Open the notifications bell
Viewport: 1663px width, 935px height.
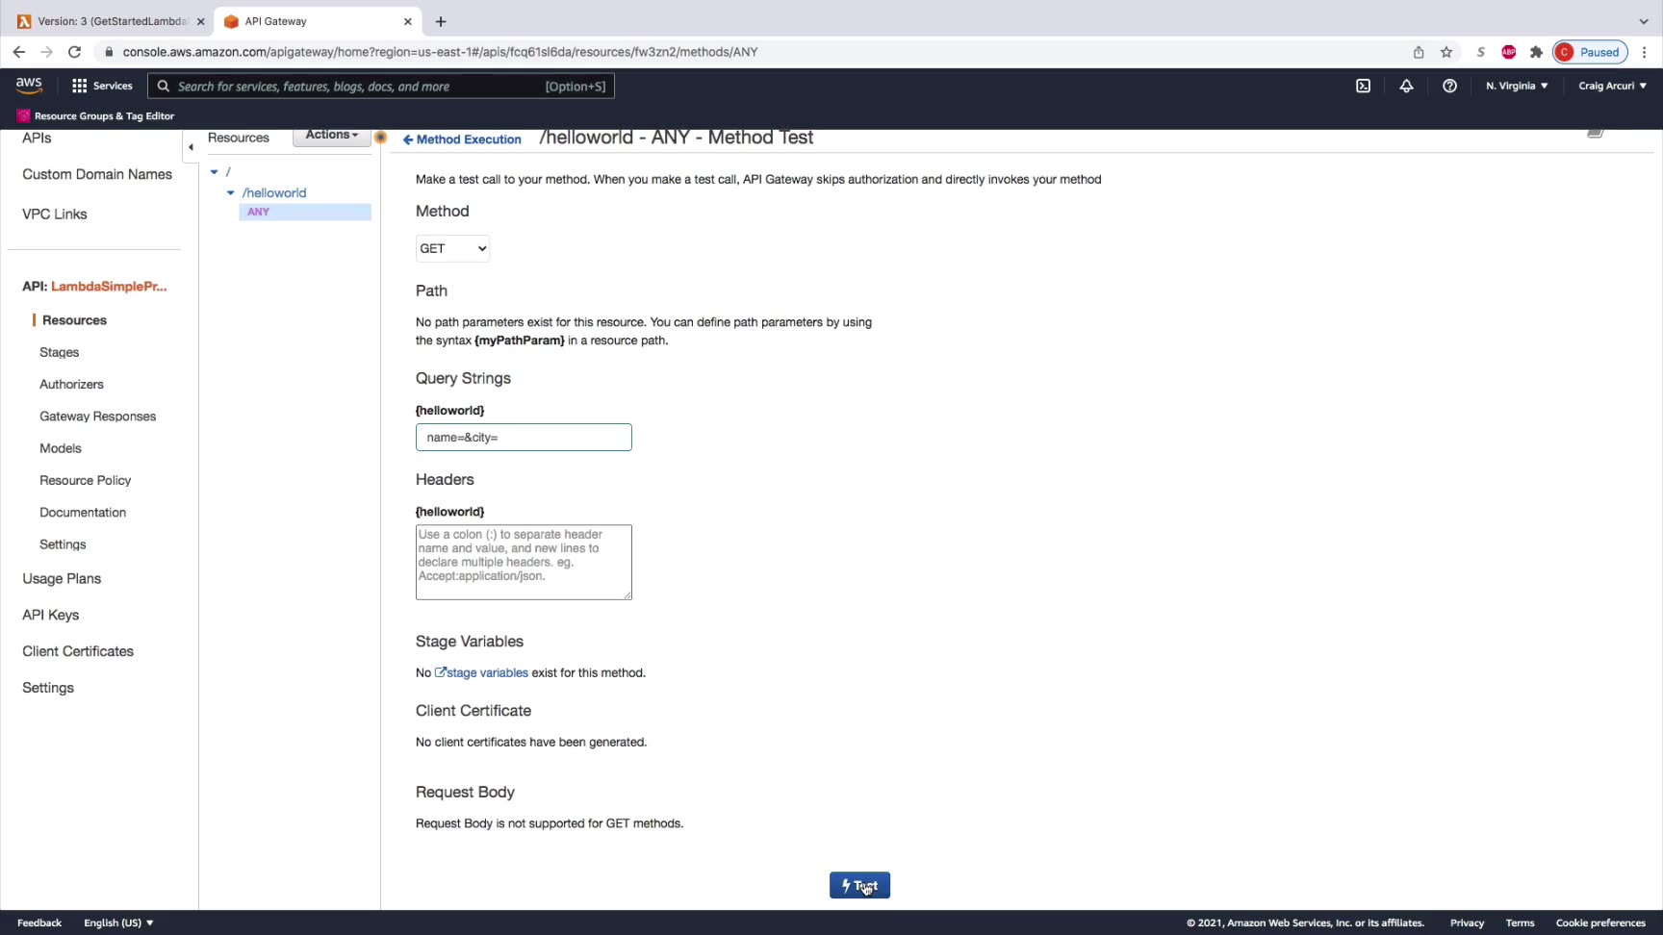pyautogui.click(x=1406, y=86)
